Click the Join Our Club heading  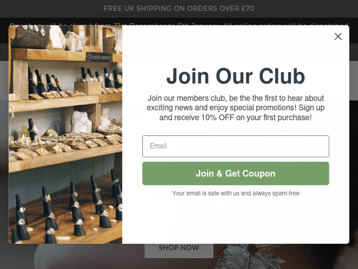tap(236, 76)
